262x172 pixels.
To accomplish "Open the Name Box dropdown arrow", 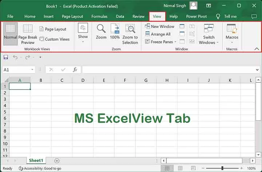I will tap(32, 70).
